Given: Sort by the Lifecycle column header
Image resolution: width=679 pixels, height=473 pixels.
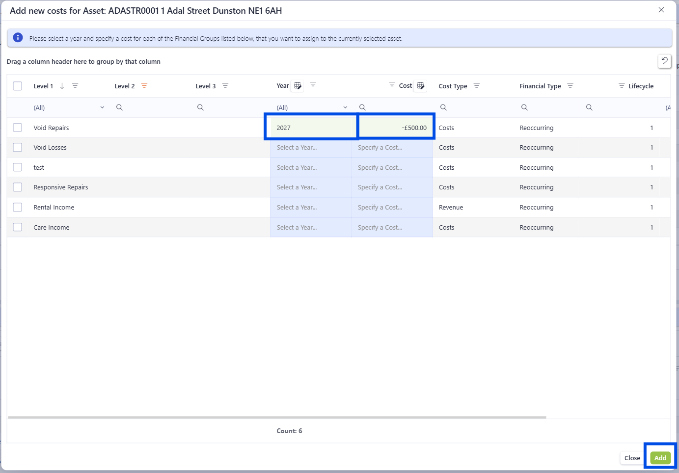Looking at the screenshot, I should (x=641, y=86).
